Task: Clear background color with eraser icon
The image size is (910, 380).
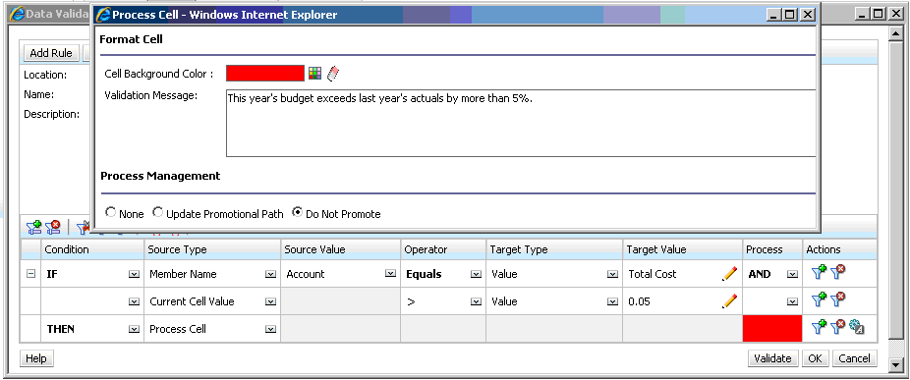Action: click(x=332, y=73)
